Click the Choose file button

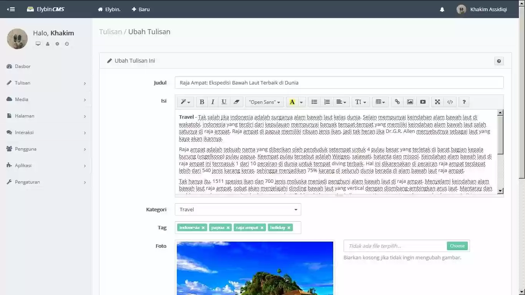(x=457, y=246)
